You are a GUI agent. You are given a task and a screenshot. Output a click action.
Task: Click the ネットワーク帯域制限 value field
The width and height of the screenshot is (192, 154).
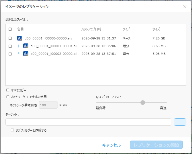pos(48,105)
